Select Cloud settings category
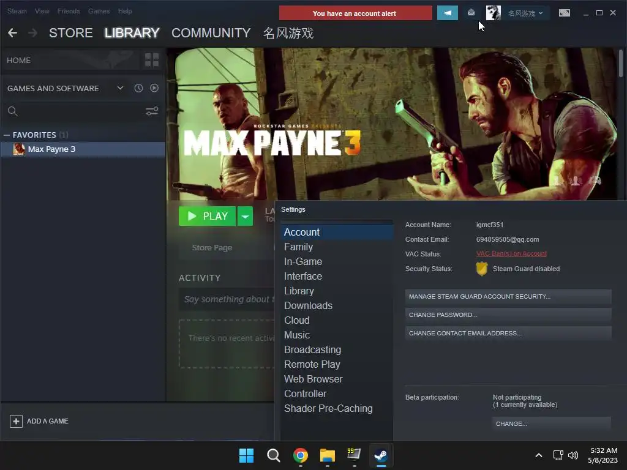Screen dimensions: 627x470 click(337, 320)
